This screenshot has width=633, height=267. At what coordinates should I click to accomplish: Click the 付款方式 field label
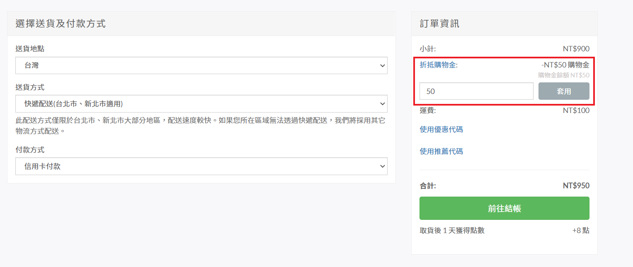[30, 150]
